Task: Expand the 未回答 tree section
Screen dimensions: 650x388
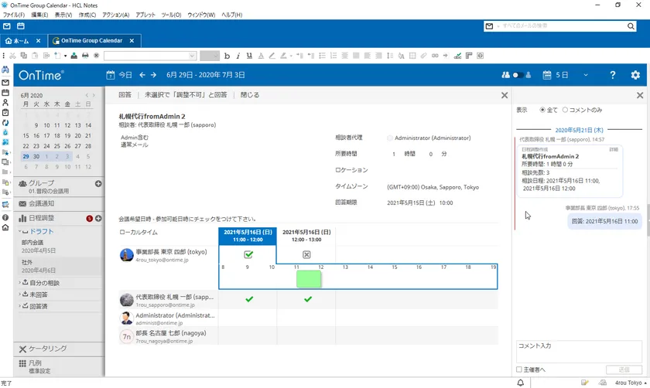Action: pos(21,294)
